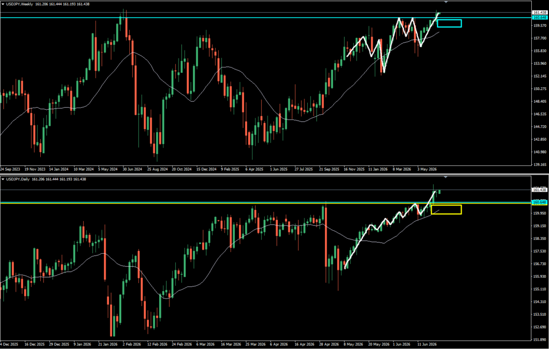549x349 pixels.
Task: Click the chart shift triangle on Weekly chart
Action: 446,2
